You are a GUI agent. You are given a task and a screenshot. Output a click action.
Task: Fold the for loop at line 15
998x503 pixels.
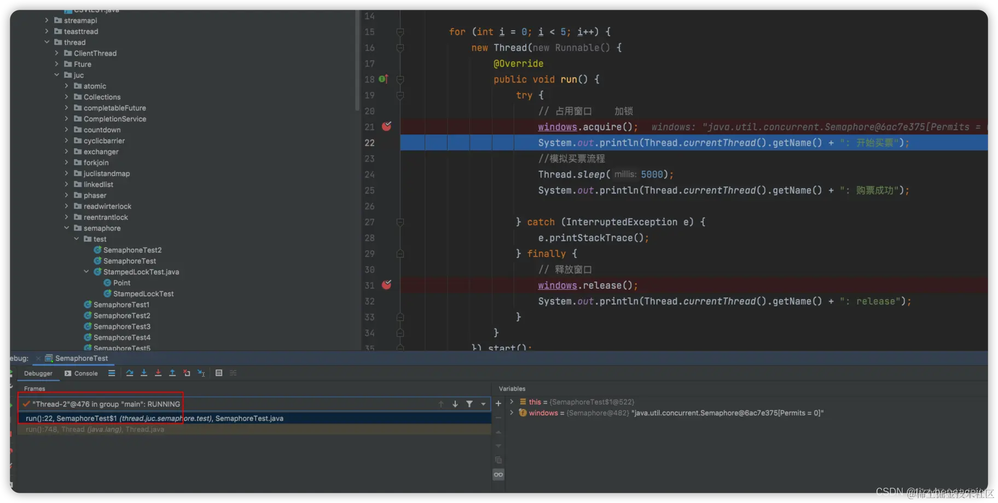click(x=400, y=32)
